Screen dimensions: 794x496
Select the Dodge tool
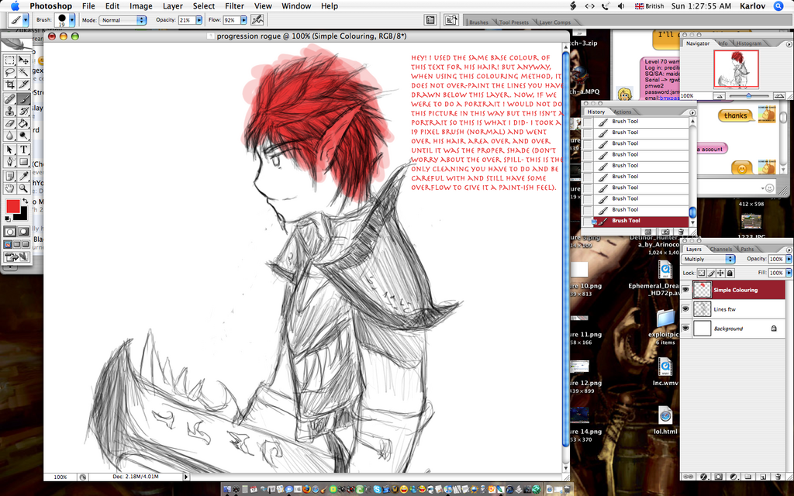click(x=23, y=135)
